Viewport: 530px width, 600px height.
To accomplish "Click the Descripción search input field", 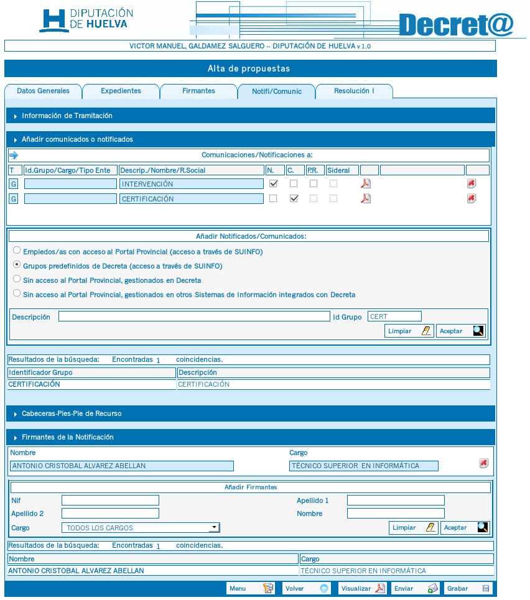I will [x=194, y=316].
